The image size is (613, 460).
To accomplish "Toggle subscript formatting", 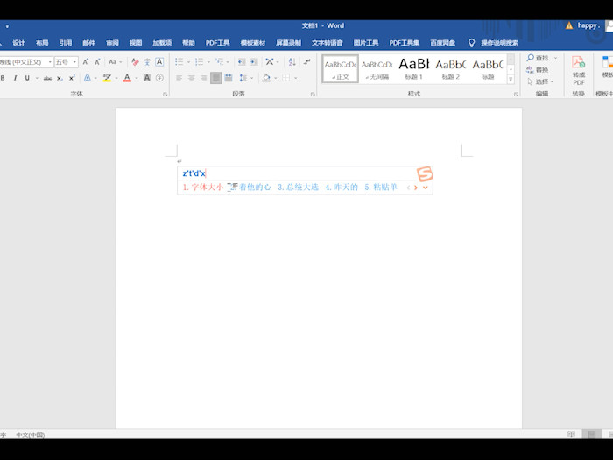I will pos(60,78).
